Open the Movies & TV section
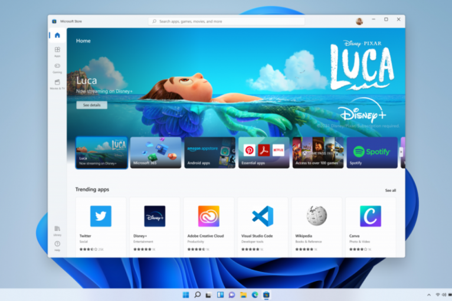The width and height of the screenshot is (452, 301). [57, 84]
